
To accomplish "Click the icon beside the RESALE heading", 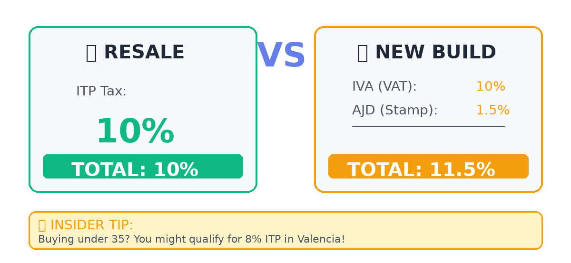I will coord(91,53).
